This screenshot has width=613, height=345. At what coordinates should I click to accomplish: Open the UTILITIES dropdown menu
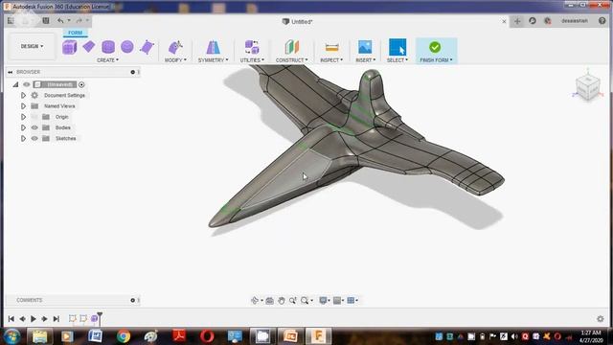(252, 60)
